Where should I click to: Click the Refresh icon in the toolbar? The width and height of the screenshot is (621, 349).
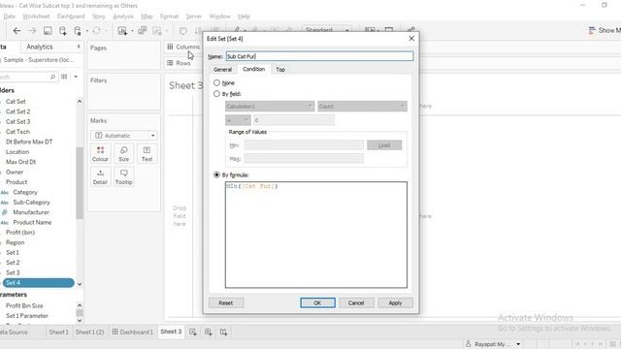[96, 31]
